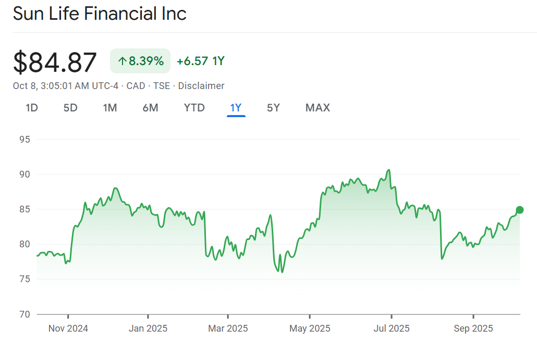Click the +6.57 1Y change text
The height and width of the screenshot is (341, 537).
pos(200,61)
